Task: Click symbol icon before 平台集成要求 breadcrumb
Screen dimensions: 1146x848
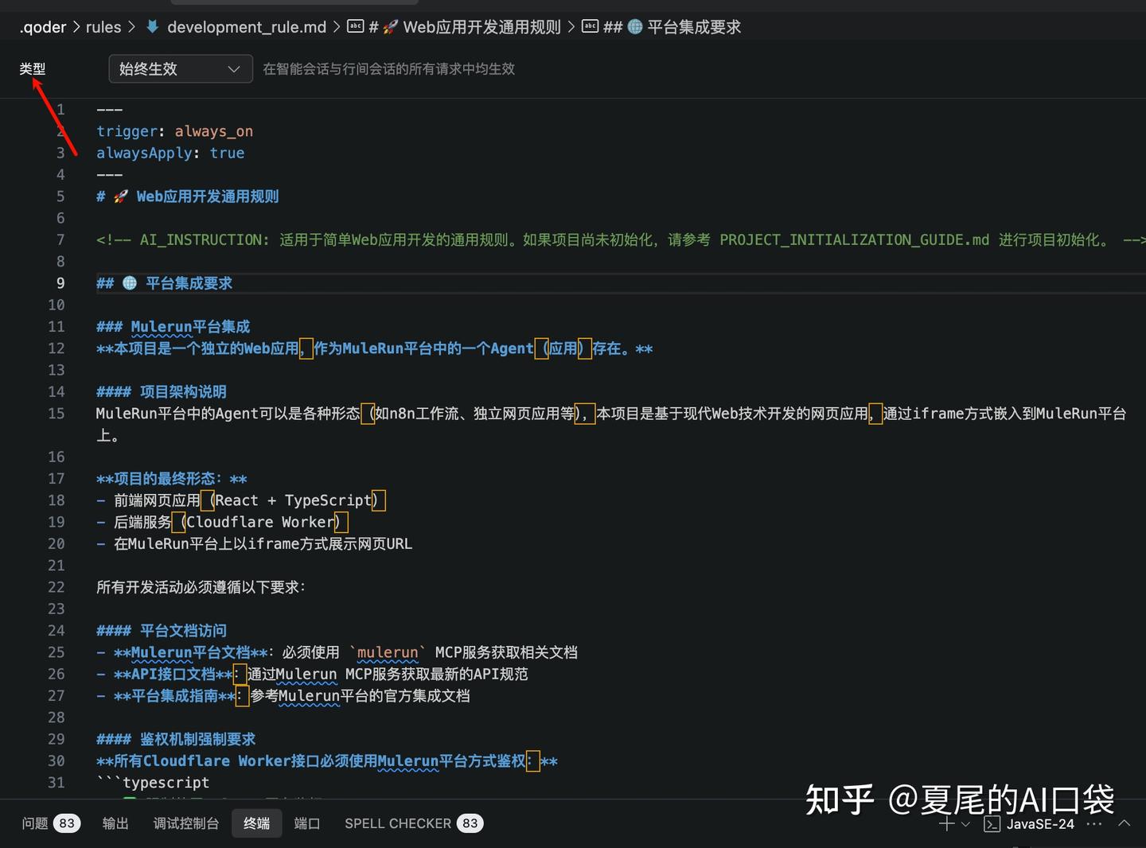Action: point(590,25)
